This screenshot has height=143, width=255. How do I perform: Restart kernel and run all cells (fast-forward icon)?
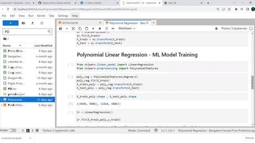(113, 29)
